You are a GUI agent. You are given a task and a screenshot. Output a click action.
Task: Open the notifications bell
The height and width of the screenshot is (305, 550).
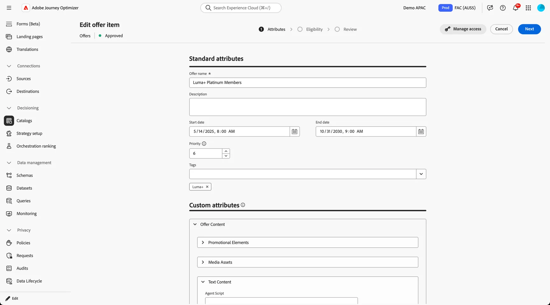coord(516,8)
